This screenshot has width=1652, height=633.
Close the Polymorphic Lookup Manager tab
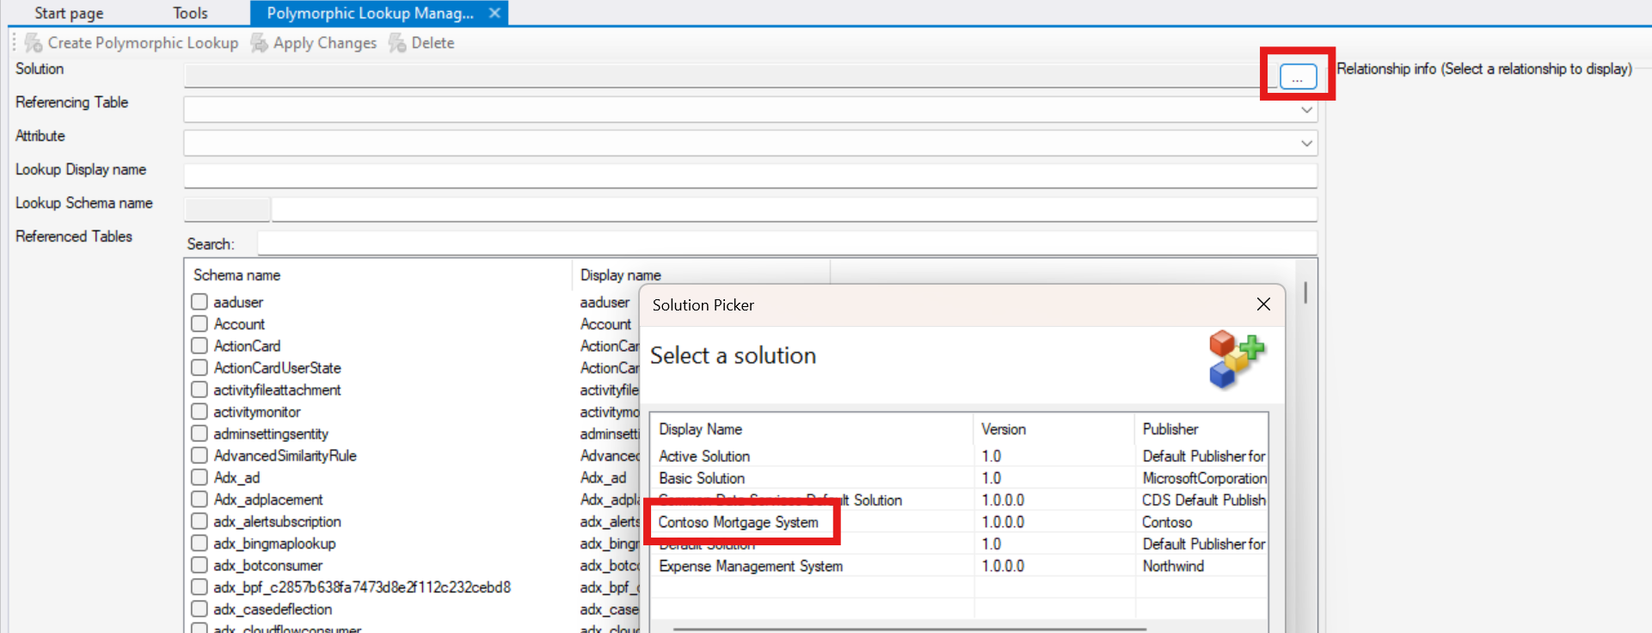pos(494,13)
